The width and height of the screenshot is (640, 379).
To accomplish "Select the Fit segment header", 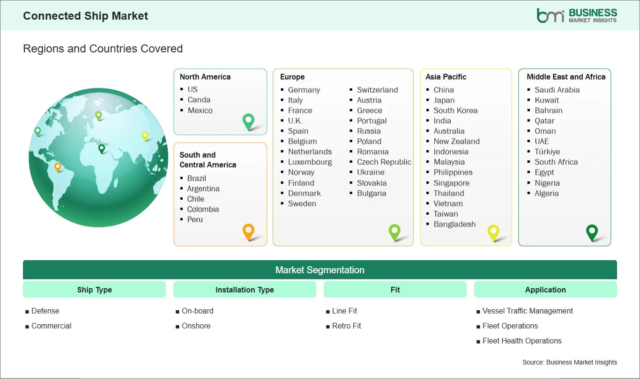I will click(395, 290).
